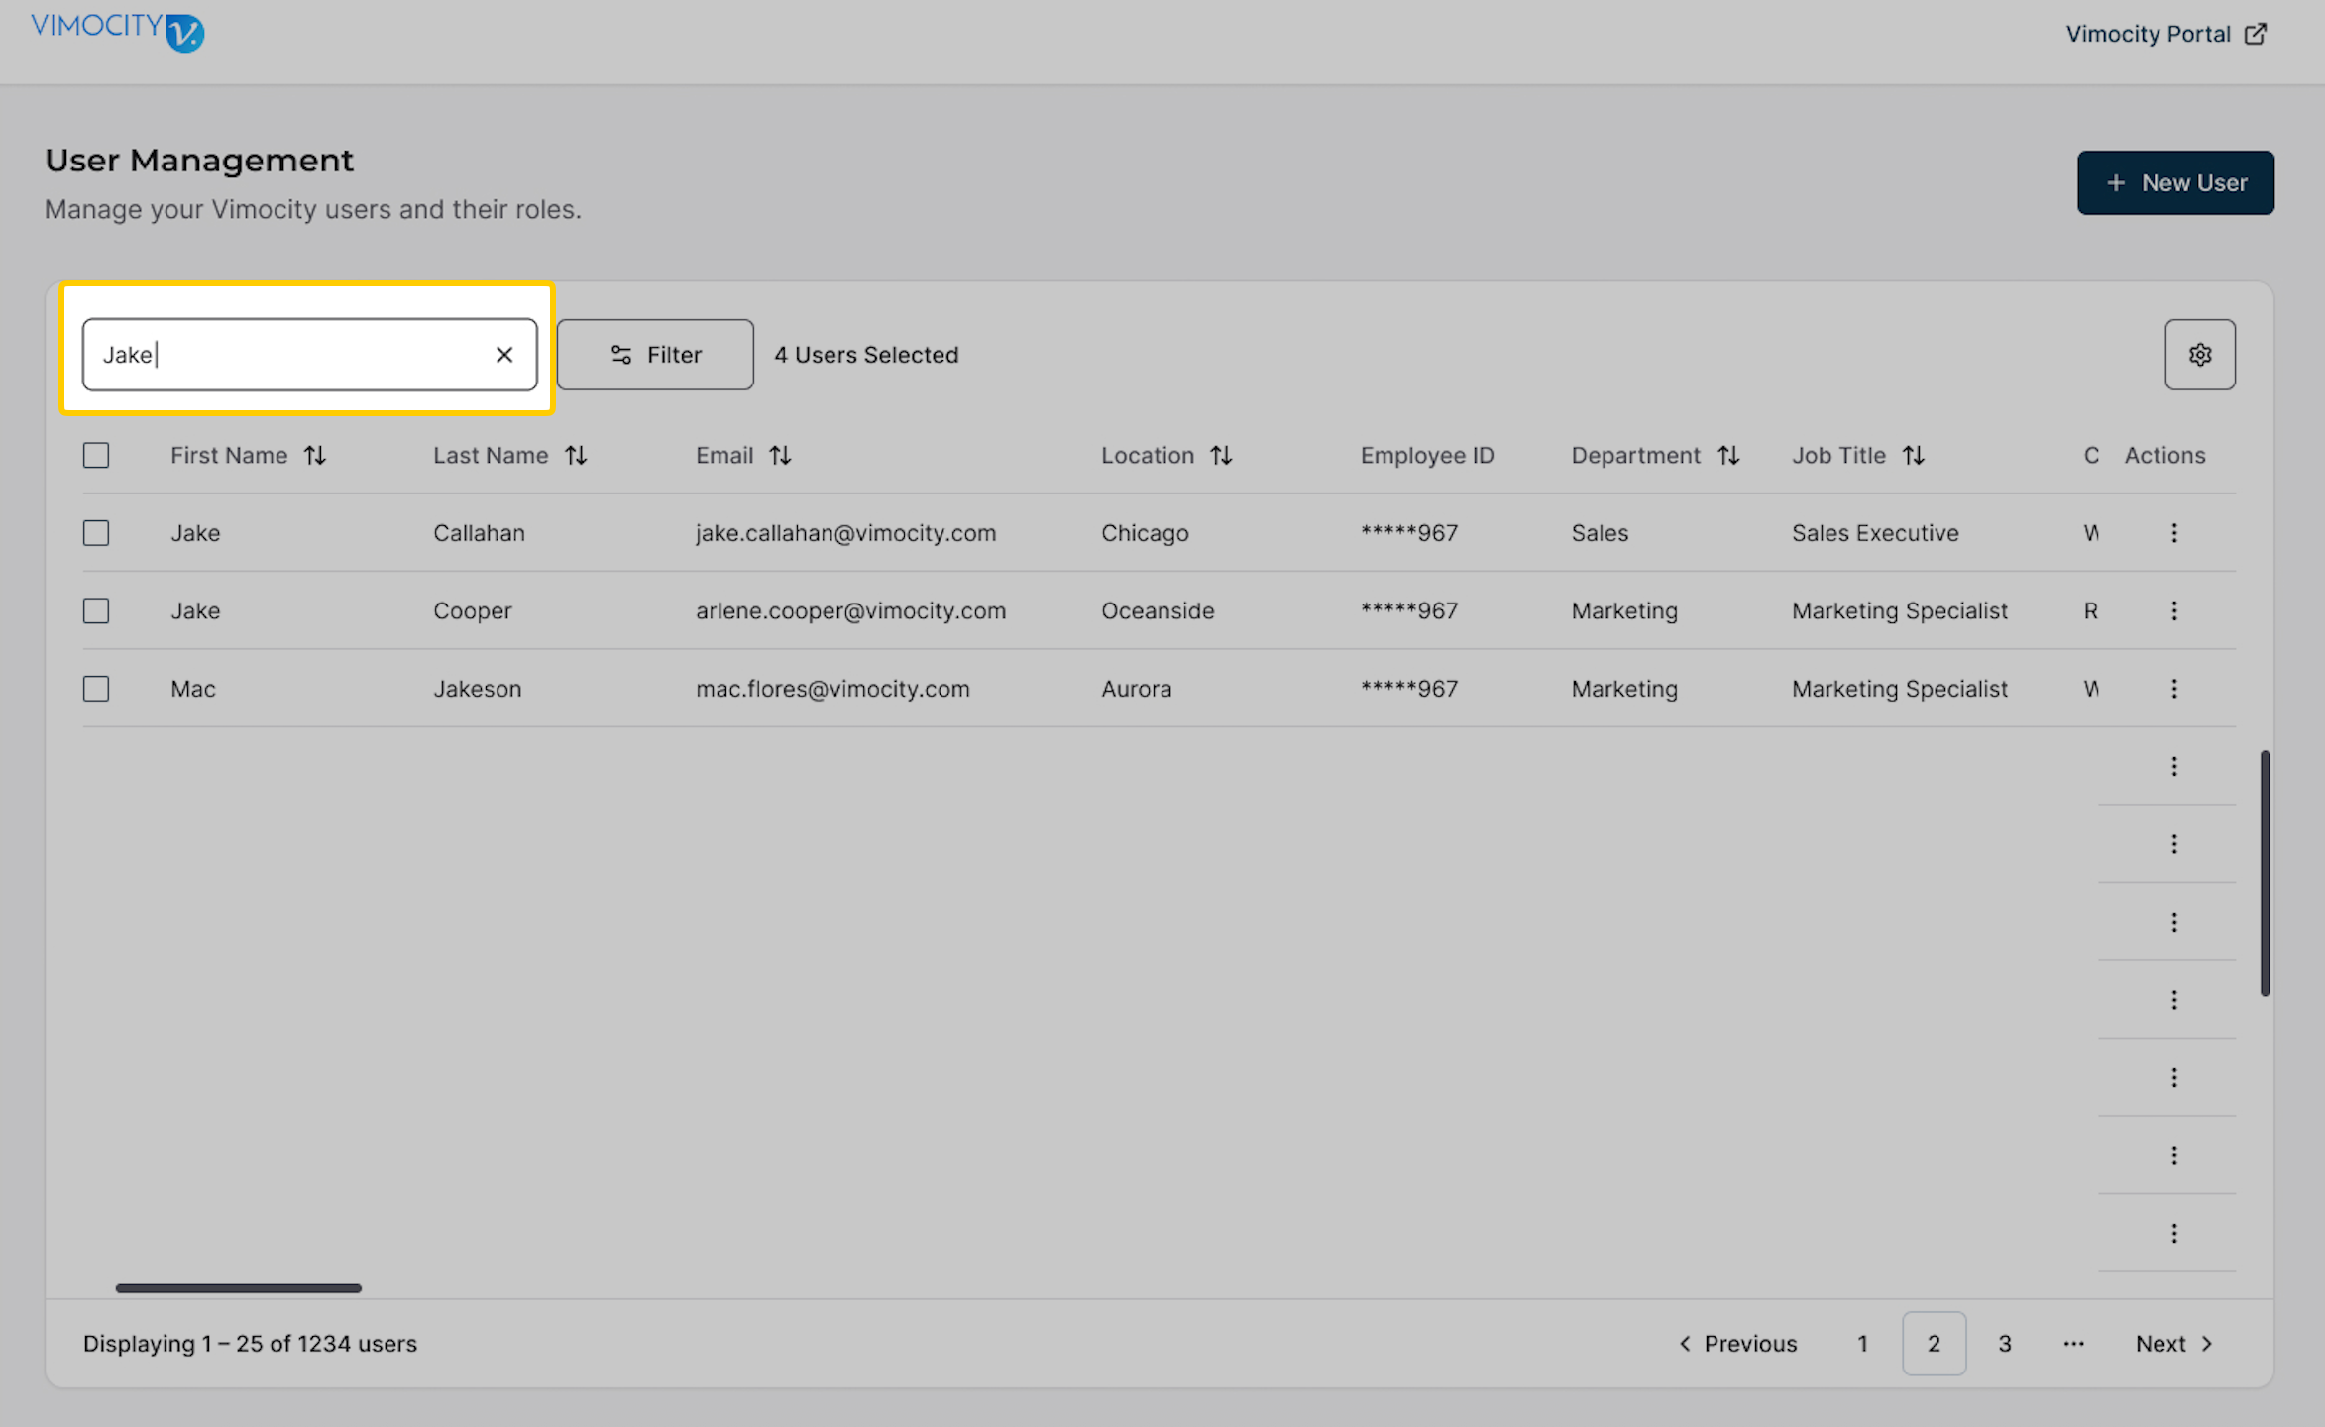Open actions menu for Mac Jakeson
This screenshot has width=2325, height=1427.
point(2174,689)
